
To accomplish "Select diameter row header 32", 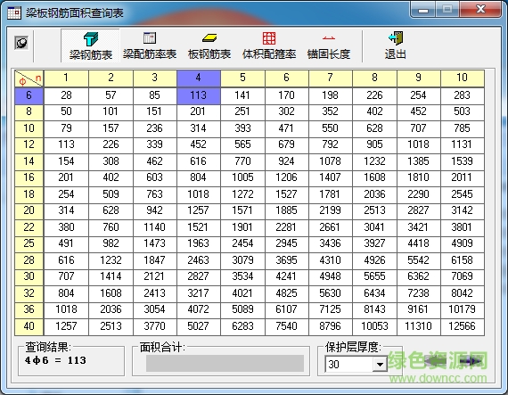I will point(29,293).
